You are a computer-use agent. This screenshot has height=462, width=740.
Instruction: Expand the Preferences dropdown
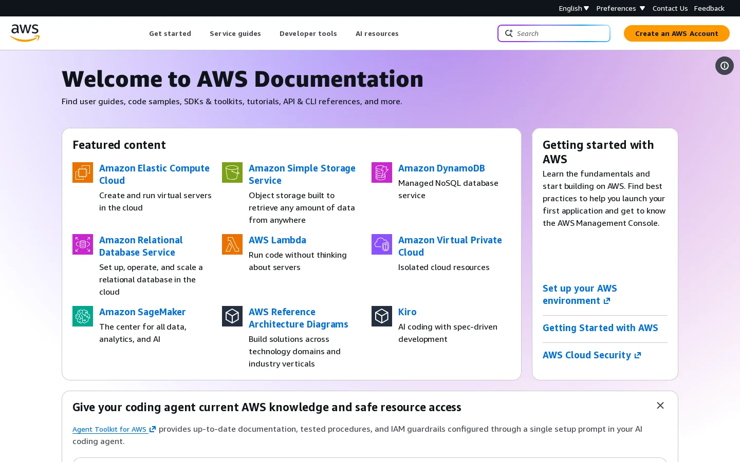(x=621, y=8)
